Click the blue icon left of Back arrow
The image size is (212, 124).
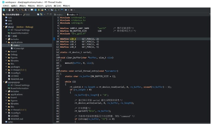(62, 10)
